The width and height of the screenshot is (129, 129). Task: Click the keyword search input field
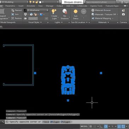tap(101, 2)
